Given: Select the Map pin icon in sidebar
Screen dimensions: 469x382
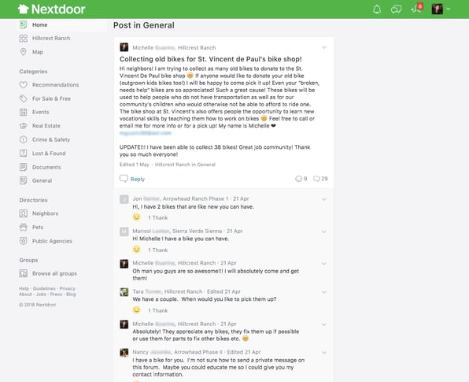Looking at the screenshot, I should (x=24, y=52).
